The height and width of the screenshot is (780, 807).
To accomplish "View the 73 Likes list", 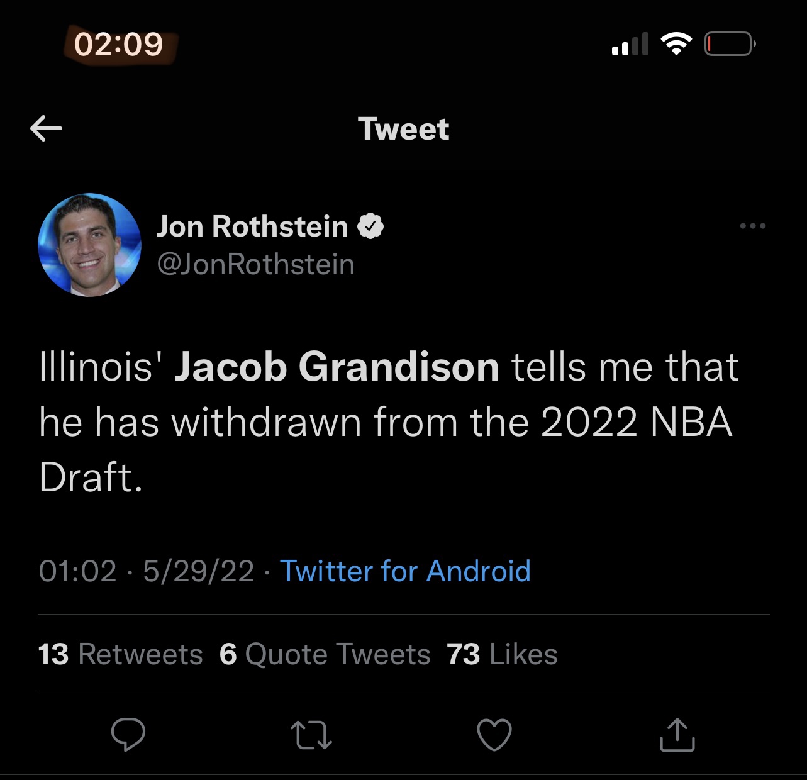I will pyautogui.click(x=502, y=654).
